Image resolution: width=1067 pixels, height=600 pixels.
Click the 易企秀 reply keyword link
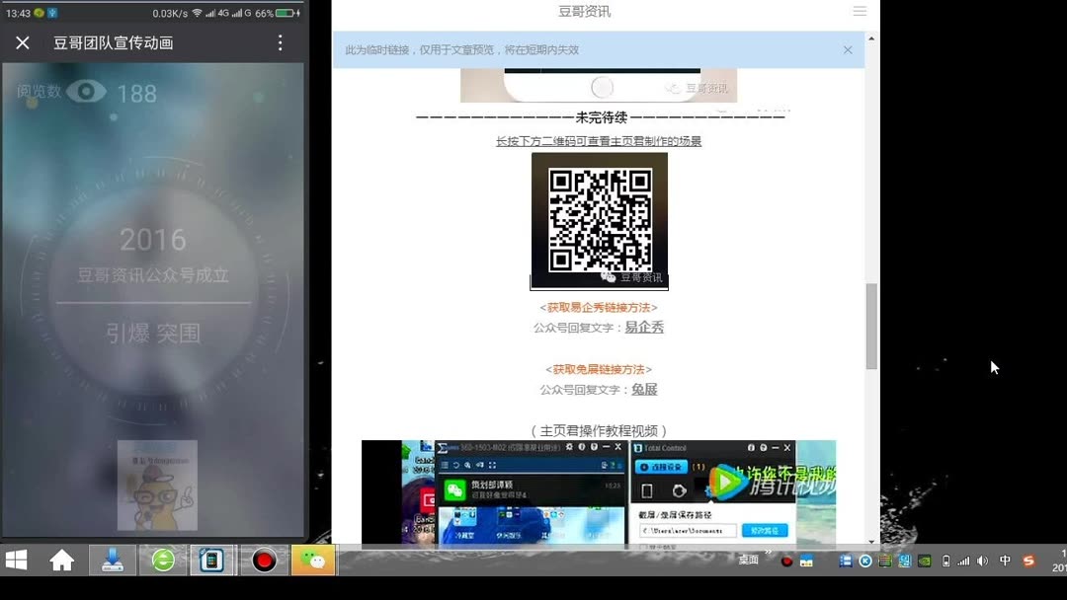(643, 326)
